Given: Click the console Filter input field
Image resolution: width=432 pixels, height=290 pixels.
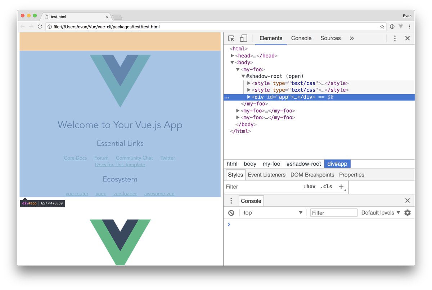Looking at the screenshot, I should [334, 213].
